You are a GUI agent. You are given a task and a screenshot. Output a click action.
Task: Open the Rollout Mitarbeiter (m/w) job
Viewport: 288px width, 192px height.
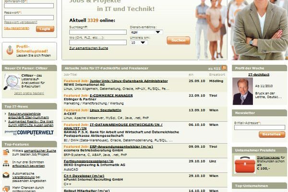86,191
